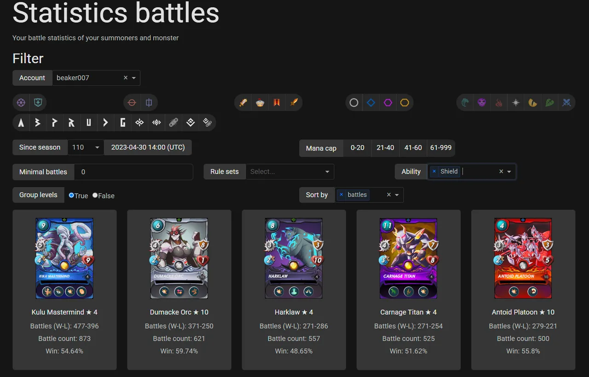Toggle the diamond-over-chevron edition icon
The image size is (589, 377).
click(x=191, y=123)
